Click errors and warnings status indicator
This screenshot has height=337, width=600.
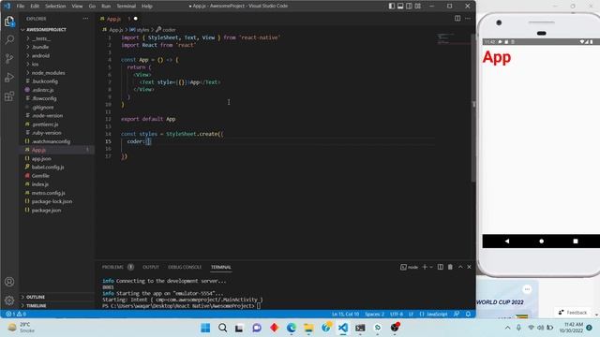(16, 315)
